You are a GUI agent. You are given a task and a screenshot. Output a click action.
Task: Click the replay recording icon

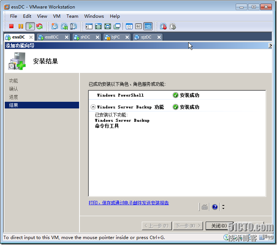[x=173, y=26]
